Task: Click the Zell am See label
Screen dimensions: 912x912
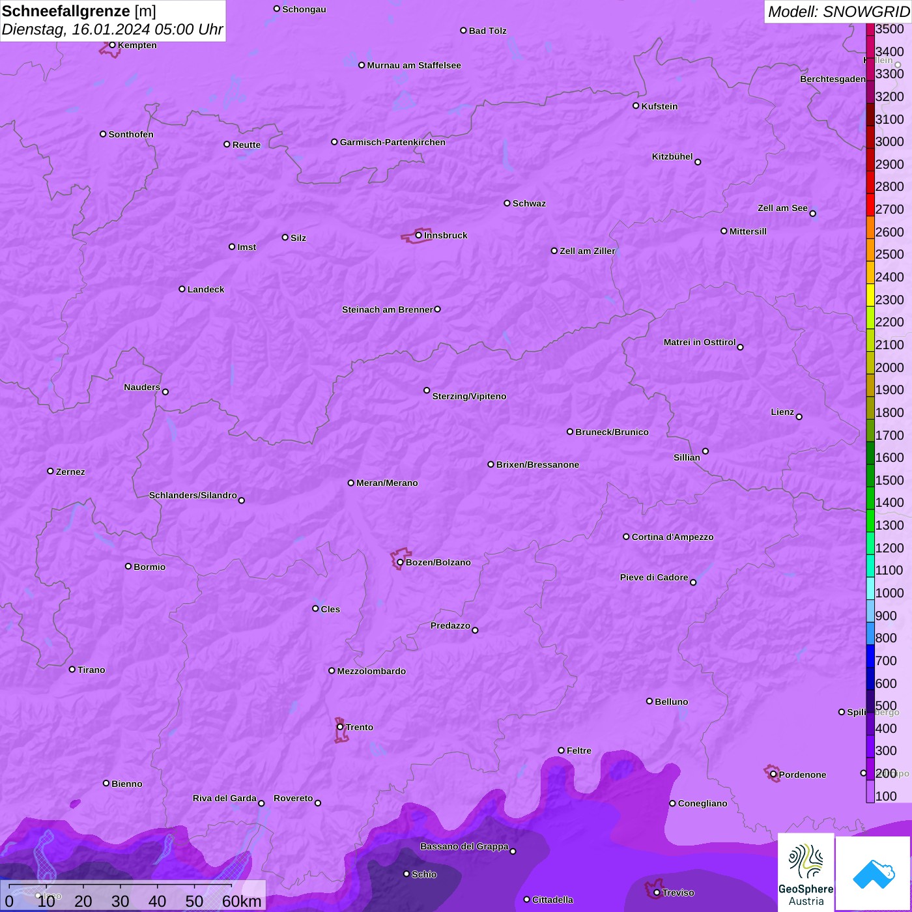Action: coord(782,208)
